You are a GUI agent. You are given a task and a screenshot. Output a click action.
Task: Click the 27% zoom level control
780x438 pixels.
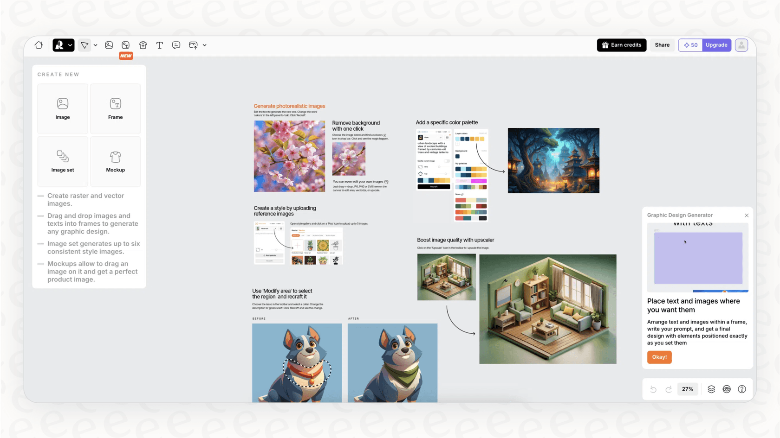(688, 389)
